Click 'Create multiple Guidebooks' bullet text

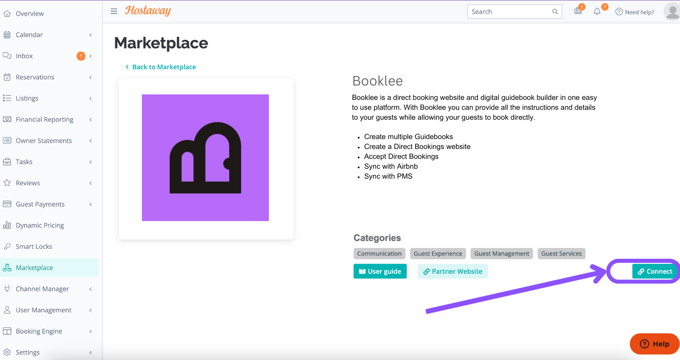tap(408, 136)
